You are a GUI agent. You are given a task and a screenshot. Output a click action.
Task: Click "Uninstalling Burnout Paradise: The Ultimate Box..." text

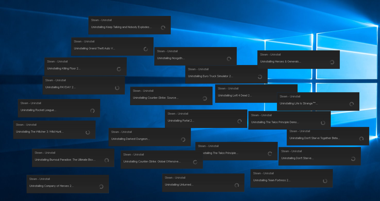tap(65, 160)
